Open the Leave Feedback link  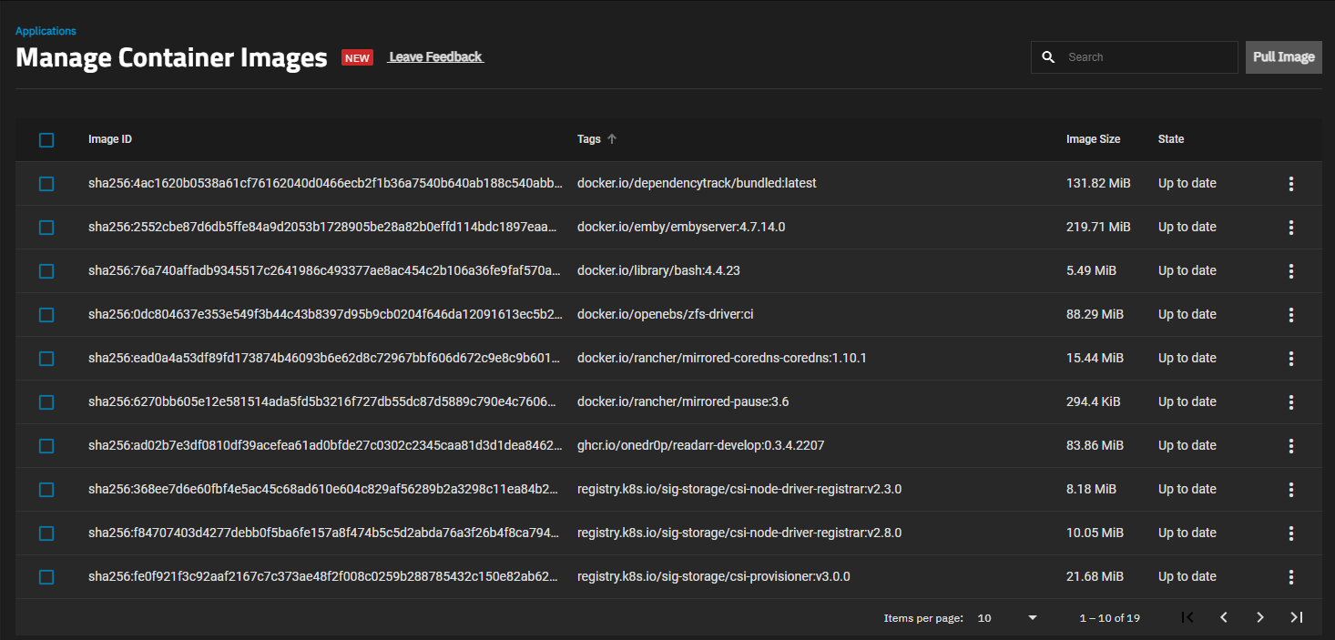(x=435, y=57)
